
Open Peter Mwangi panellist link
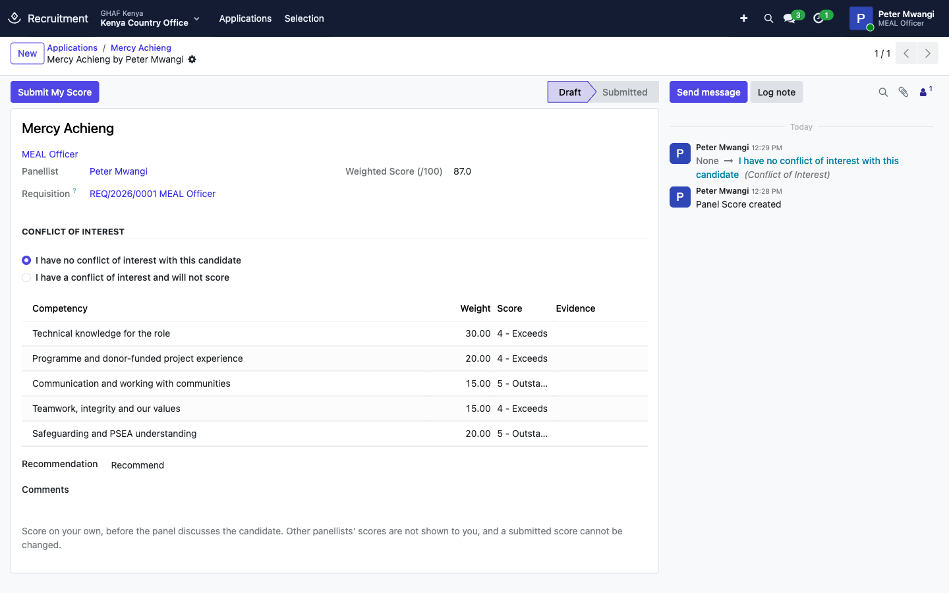coord(119,171)
